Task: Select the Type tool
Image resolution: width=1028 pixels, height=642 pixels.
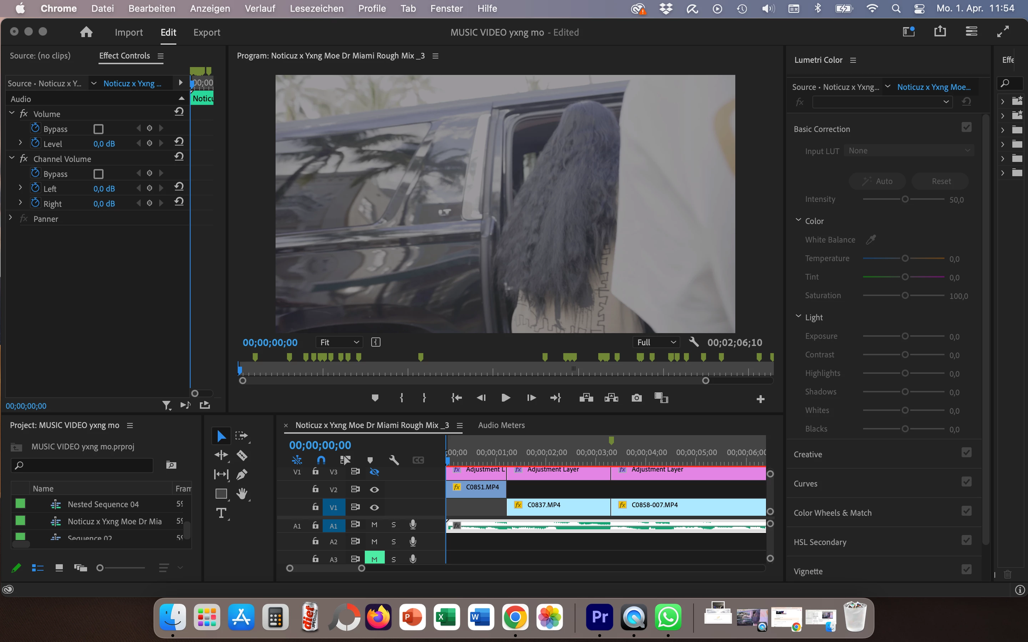Action: coord(221,513)
